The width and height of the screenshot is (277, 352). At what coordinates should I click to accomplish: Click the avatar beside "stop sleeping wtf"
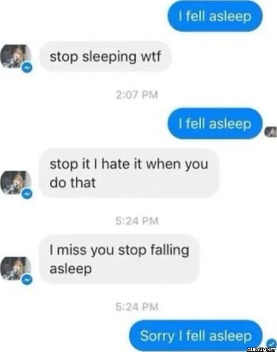[16, 57]
